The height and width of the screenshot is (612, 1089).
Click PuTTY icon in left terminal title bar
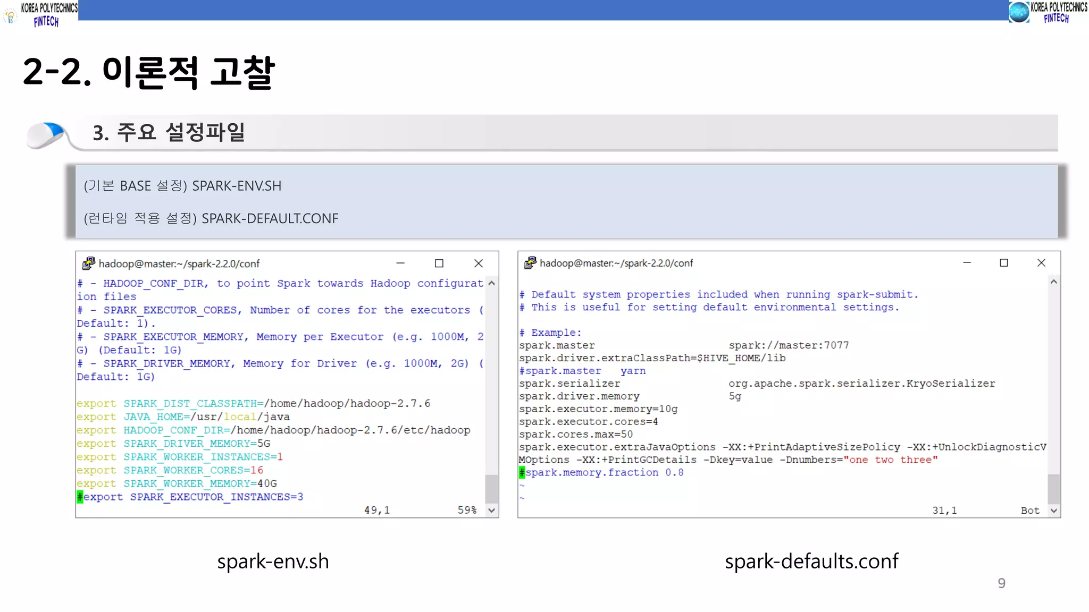tap(88, 263)
